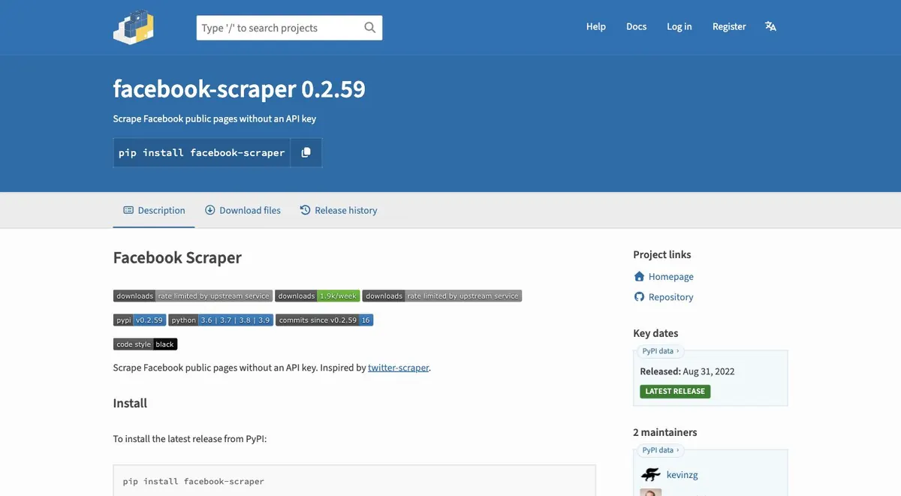Click the Released: Aug 31, 2022 text
The image size is (901, 496).
coord(687,371)
